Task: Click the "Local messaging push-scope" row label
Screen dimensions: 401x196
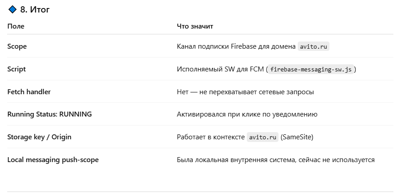Action: pos(53,160)
